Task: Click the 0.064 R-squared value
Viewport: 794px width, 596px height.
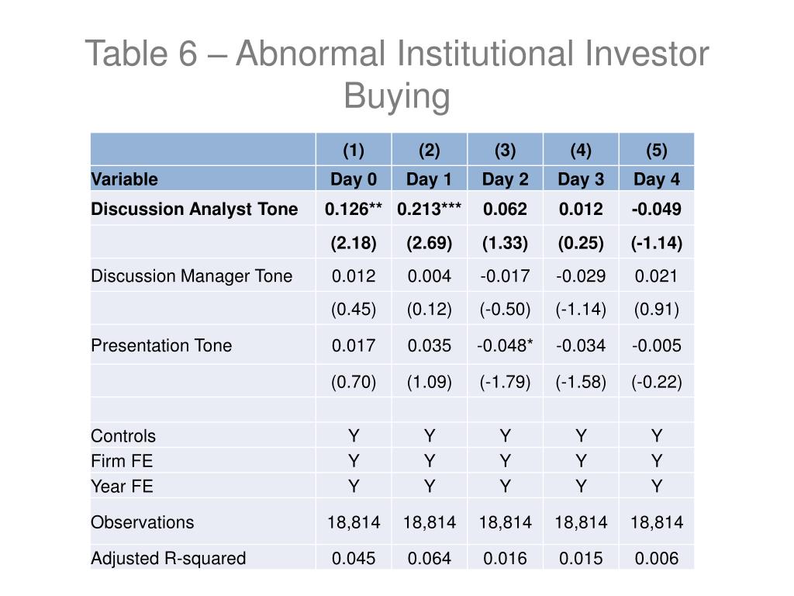Action: (429, 558)
